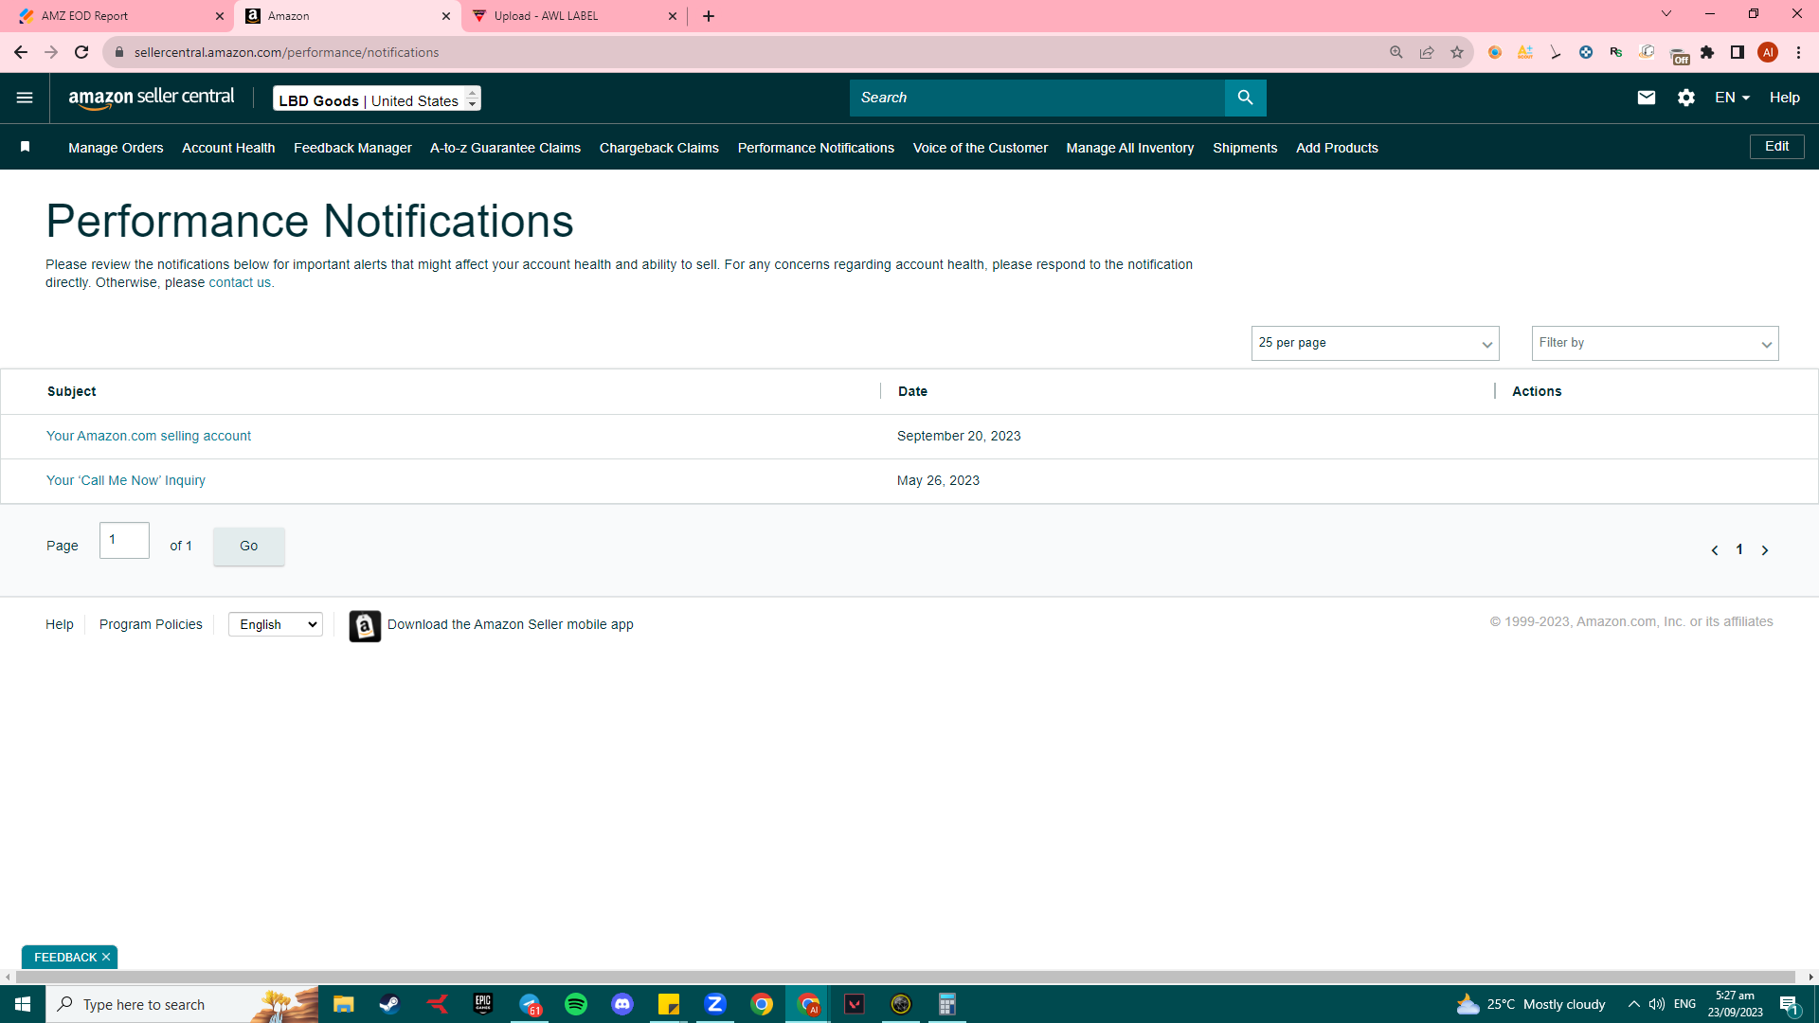
Task: Click the Seller Central search field
Action: (1037, 98)
